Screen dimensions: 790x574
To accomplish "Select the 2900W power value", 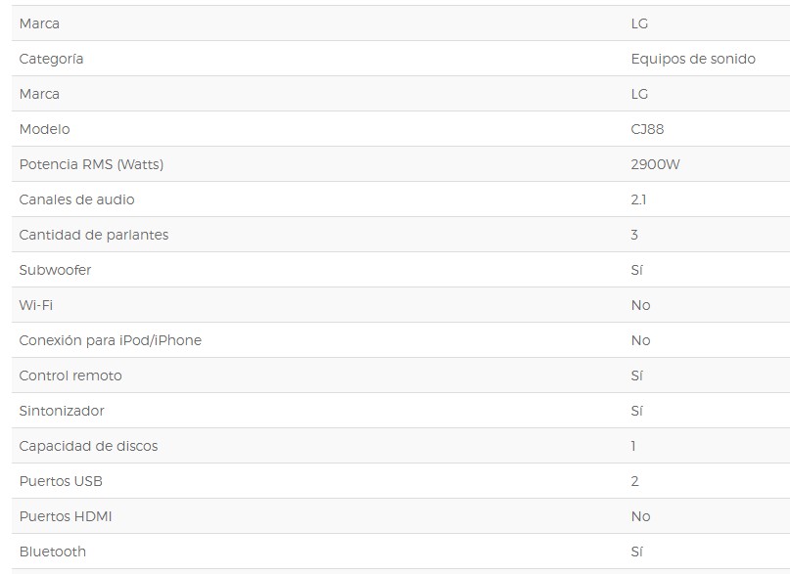I will (655, 164).
